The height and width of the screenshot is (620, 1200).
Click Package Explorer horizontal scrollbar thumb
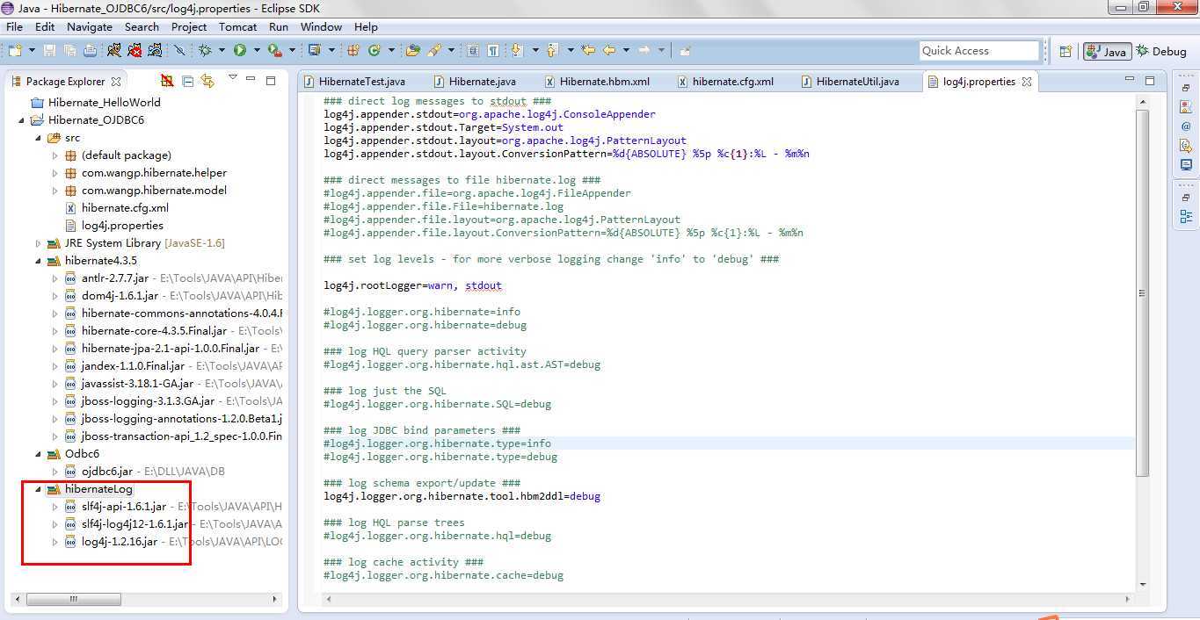(x=74, y=599)
